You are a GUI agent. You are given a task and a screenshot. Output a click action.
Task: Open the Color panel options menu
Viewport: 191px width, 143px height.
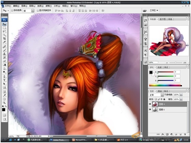(x=188, y=68)
